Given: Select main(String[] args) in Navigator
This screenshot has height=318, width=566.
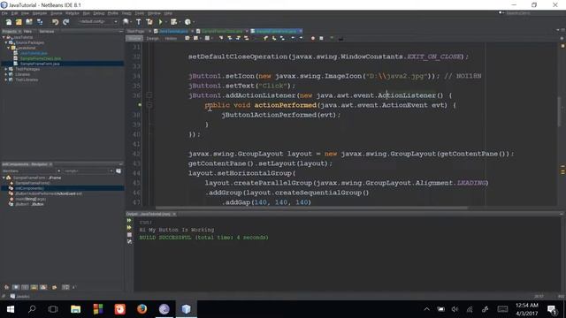Looking at the screenshot, I should point(30,199).
